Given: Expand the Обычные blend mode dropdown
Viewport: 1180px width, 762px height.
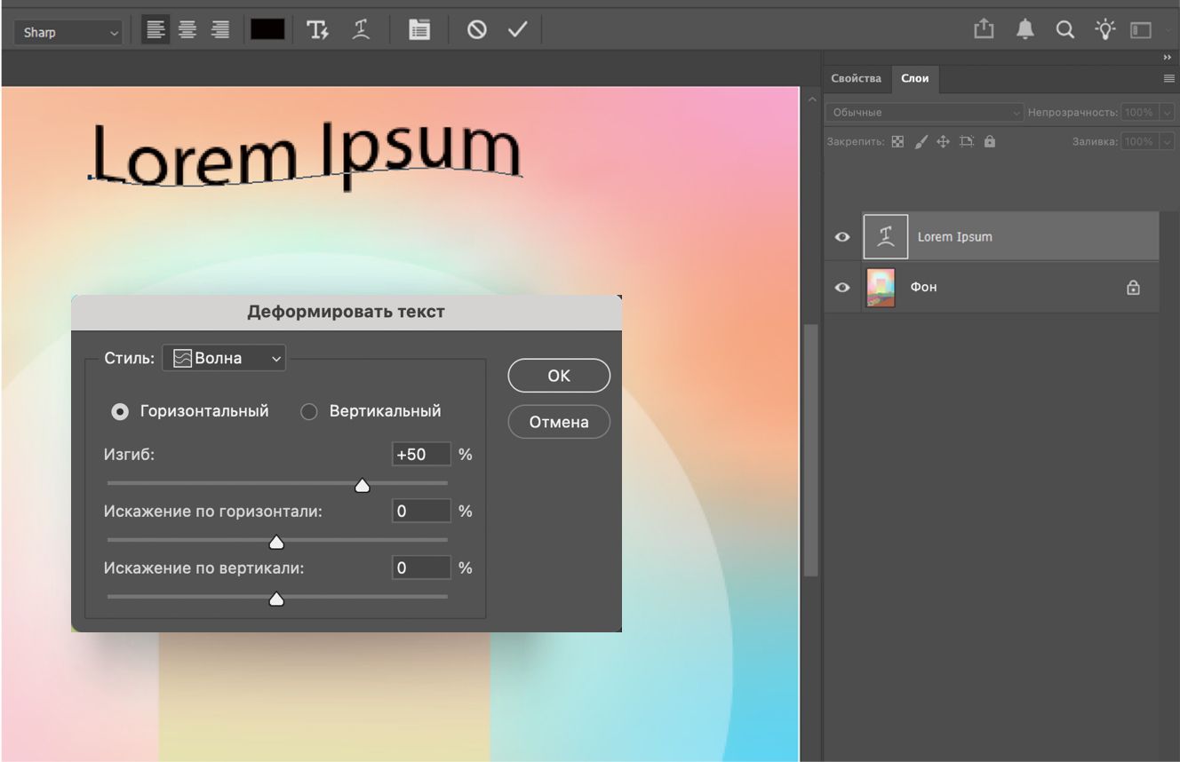Looking at the screenshot, I should click(925, 113).
